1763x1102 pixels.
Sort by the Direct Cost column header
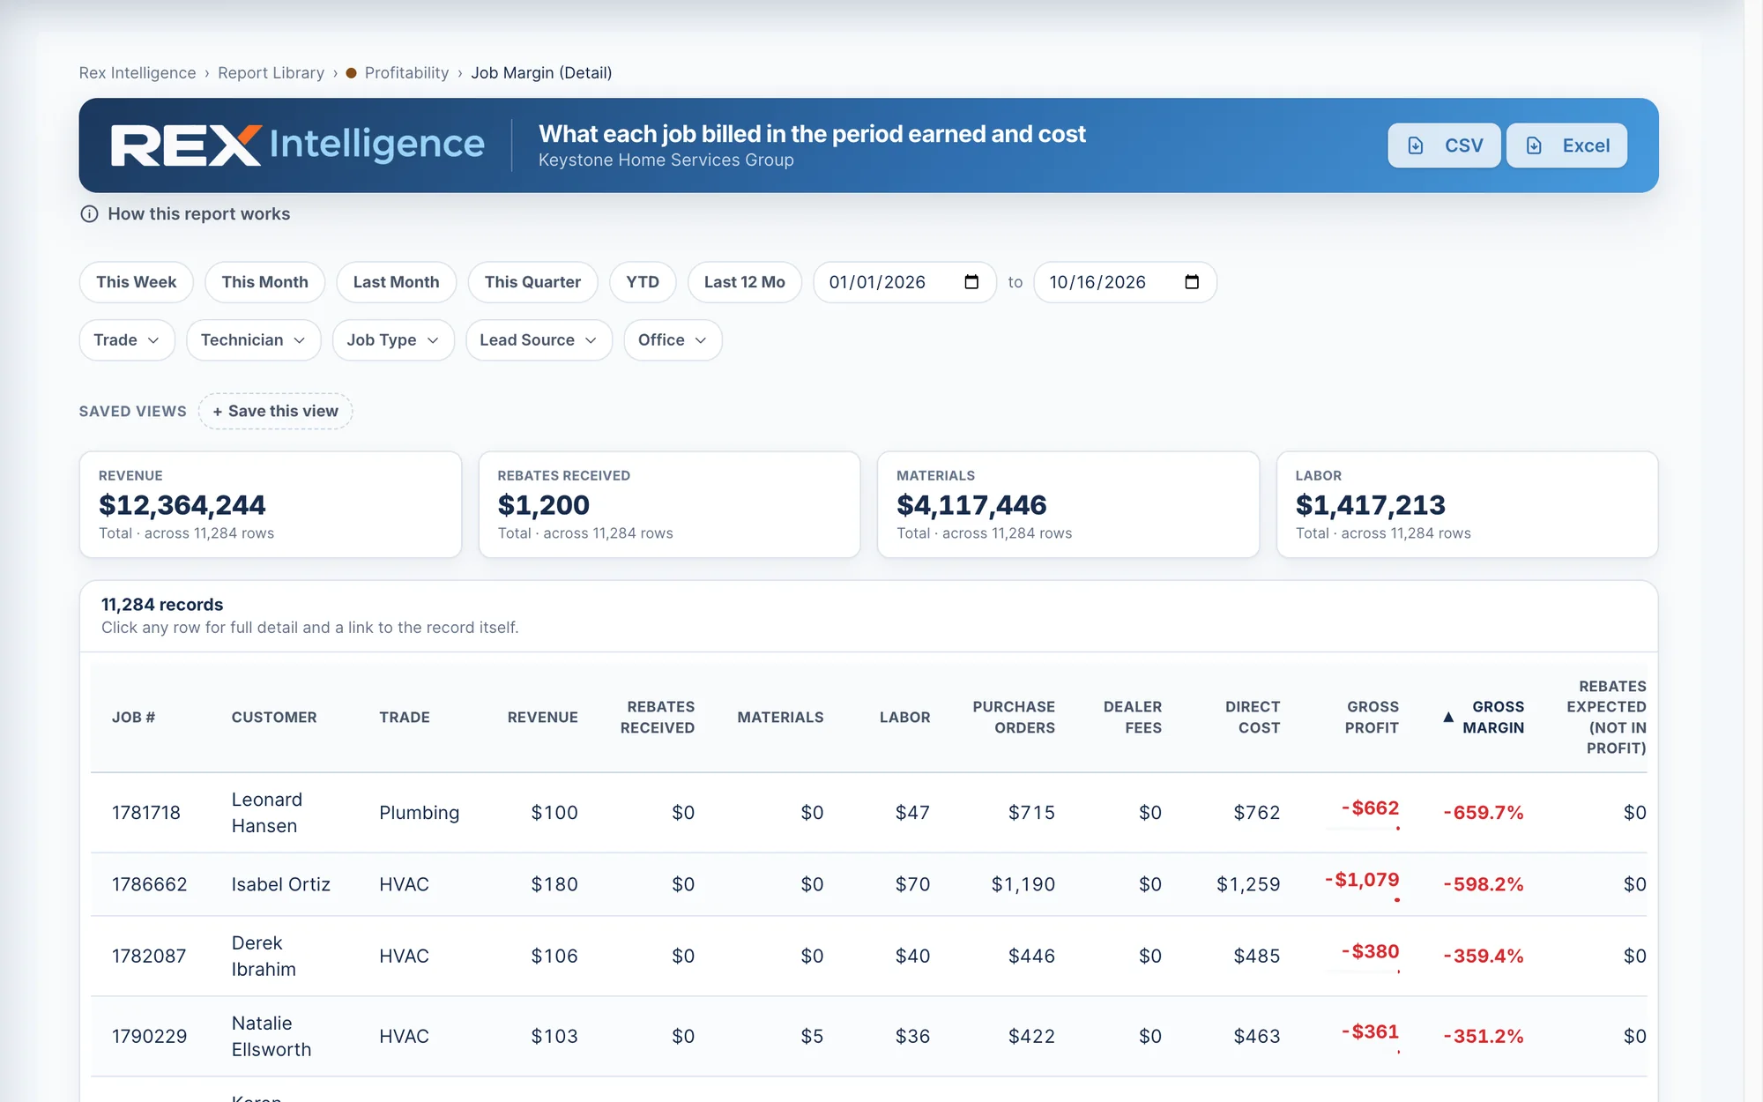click(1252, 718)
